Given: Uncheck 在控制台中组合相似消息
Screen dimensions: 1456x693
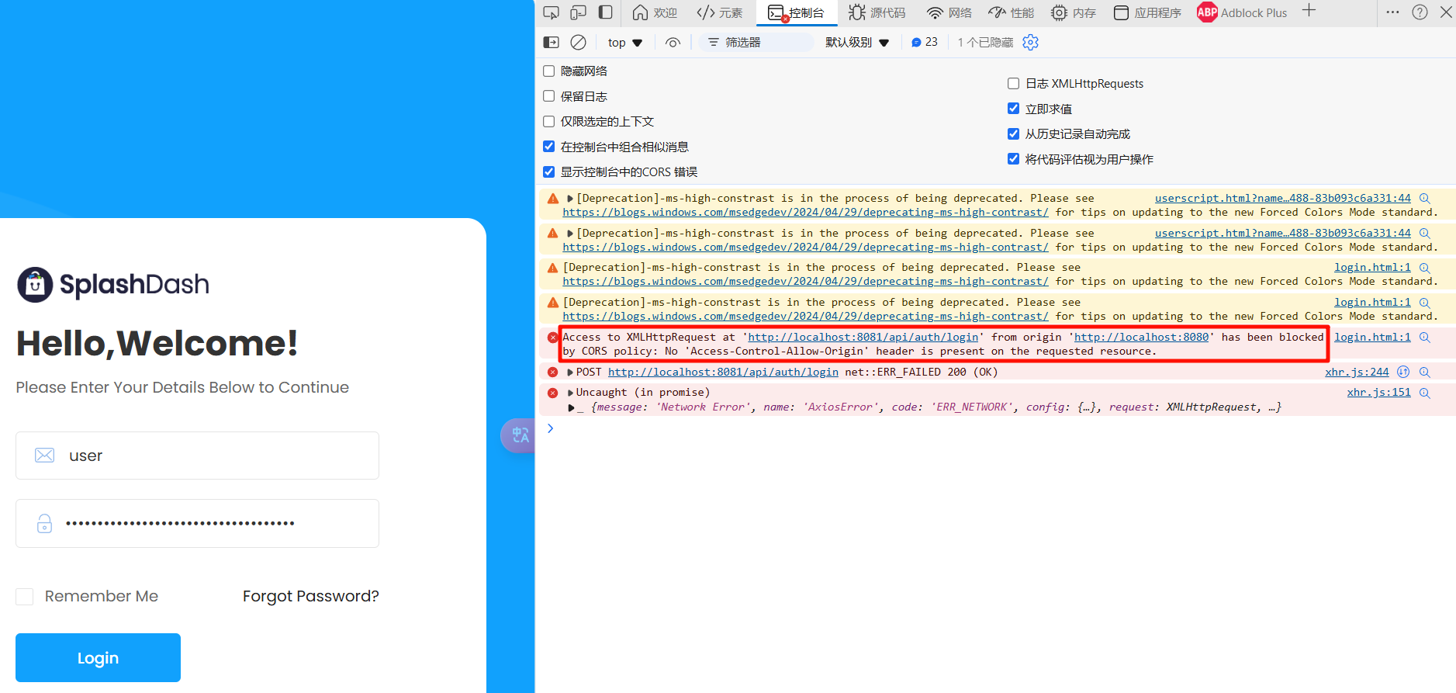Looking at the screenshot, I should pos(549,147).
